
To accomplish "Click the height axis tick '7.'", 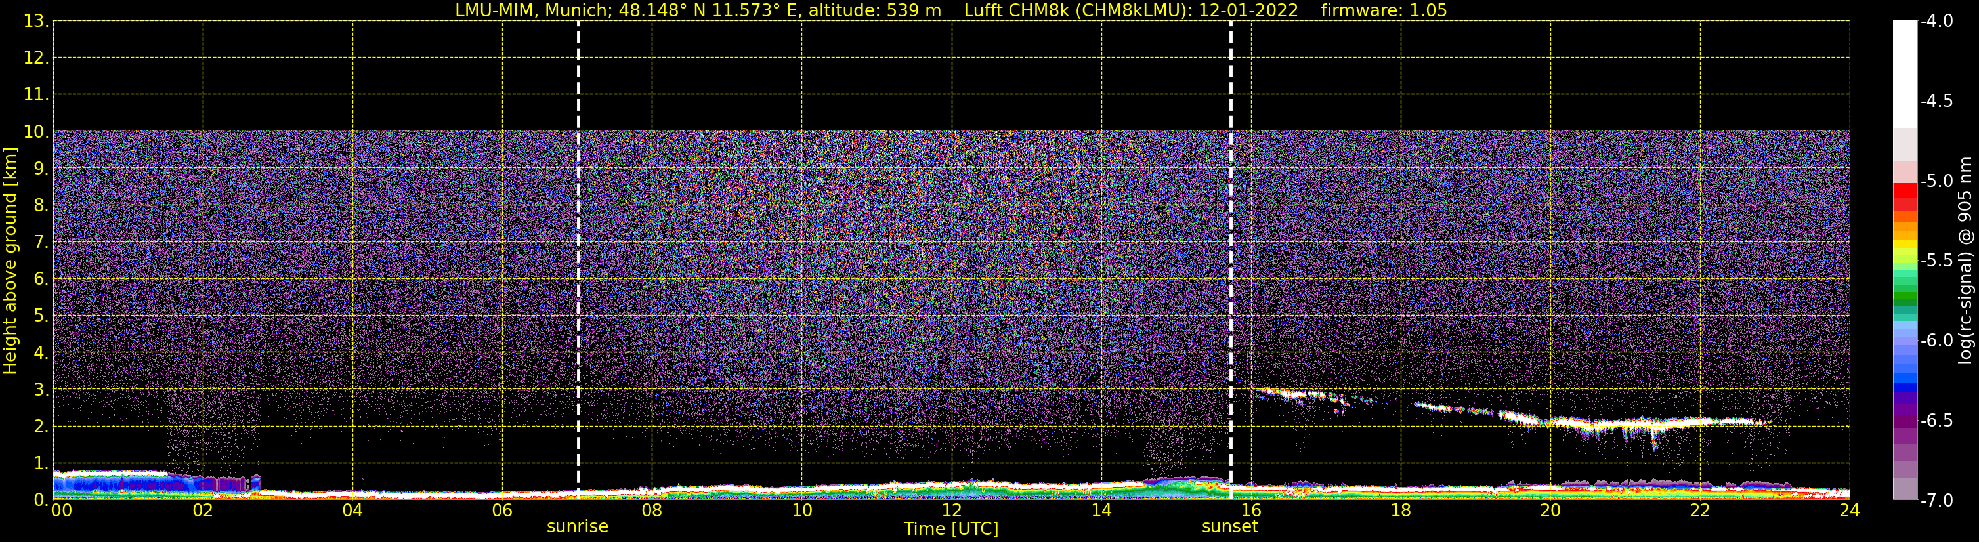I will tap(41, 243).
